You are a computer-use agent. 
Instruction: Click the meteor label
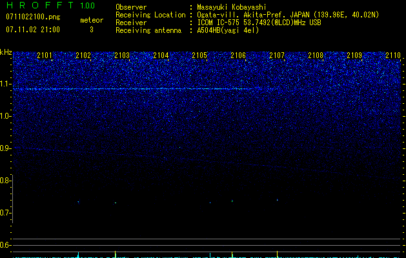point(92,20)
